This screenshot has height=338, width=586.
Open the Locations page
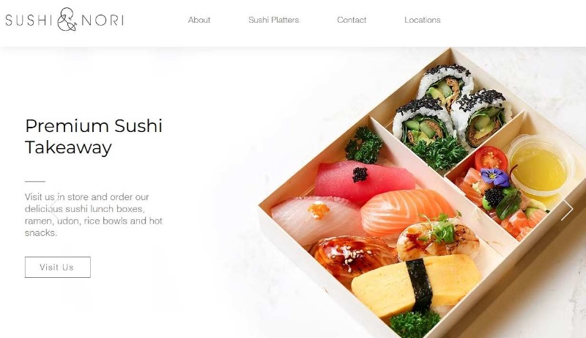click(x=423, y=20)
